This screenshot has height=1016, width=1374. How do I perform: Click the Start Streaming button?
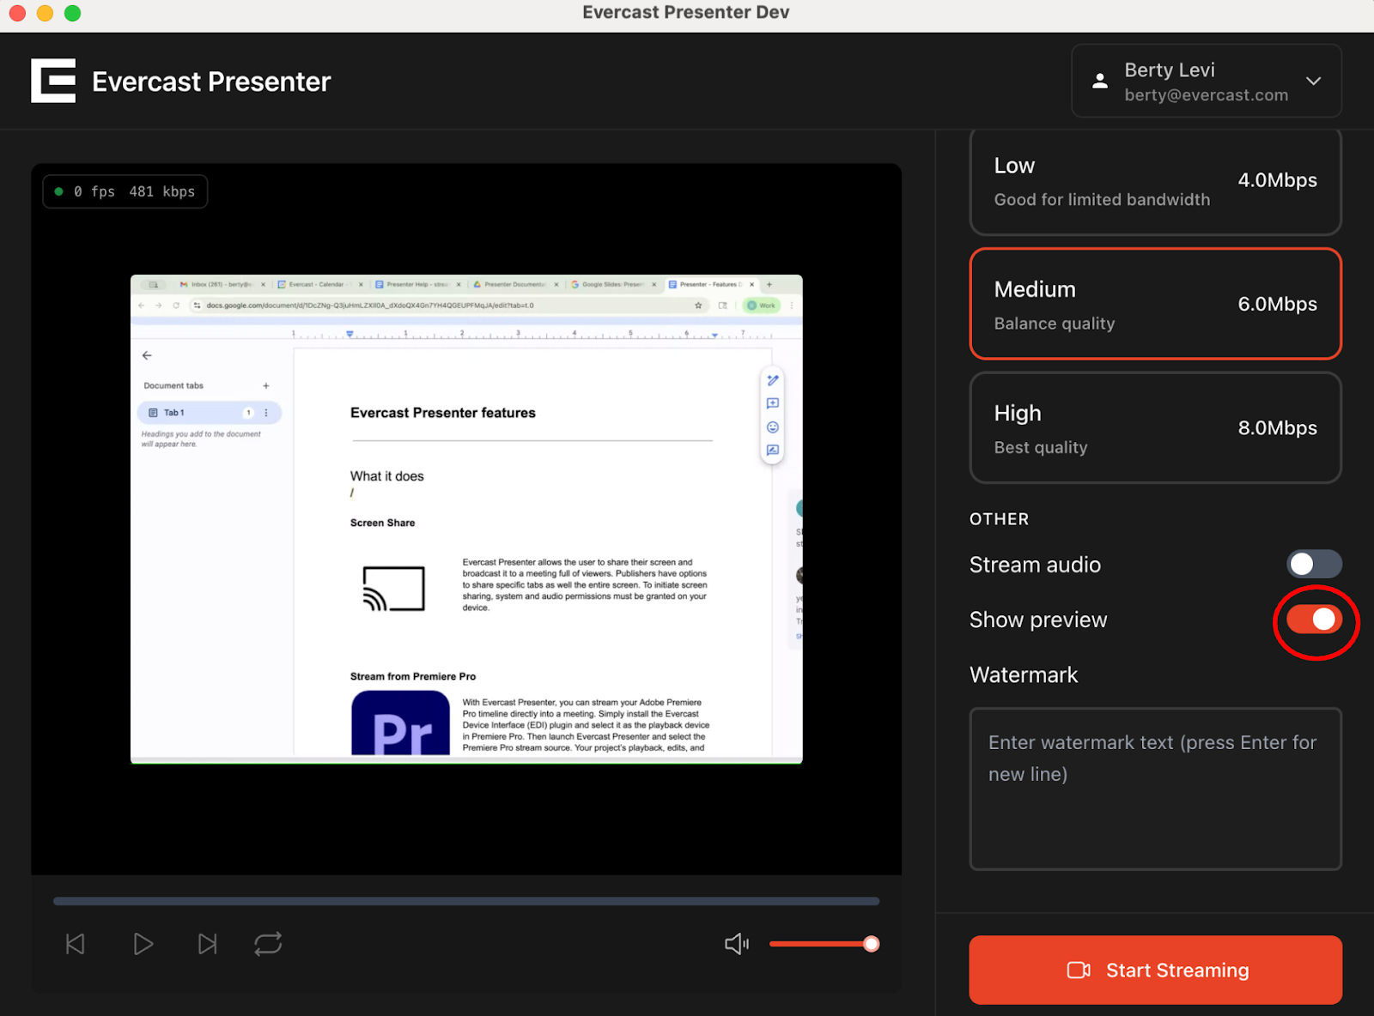pyautogui.click(x=1155, y=970)
